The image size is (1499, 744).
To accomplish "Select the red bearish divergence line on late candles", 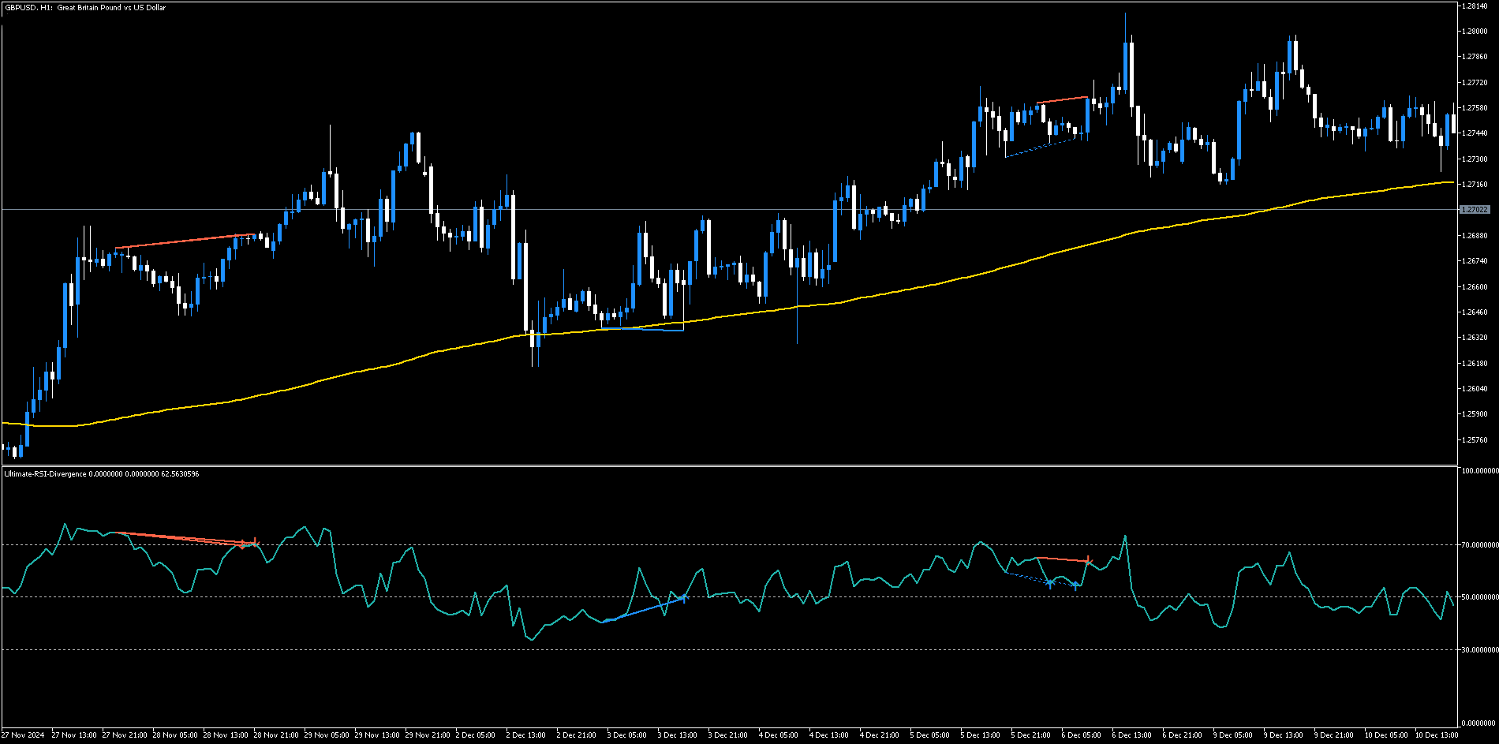I will coord(1061,98).
